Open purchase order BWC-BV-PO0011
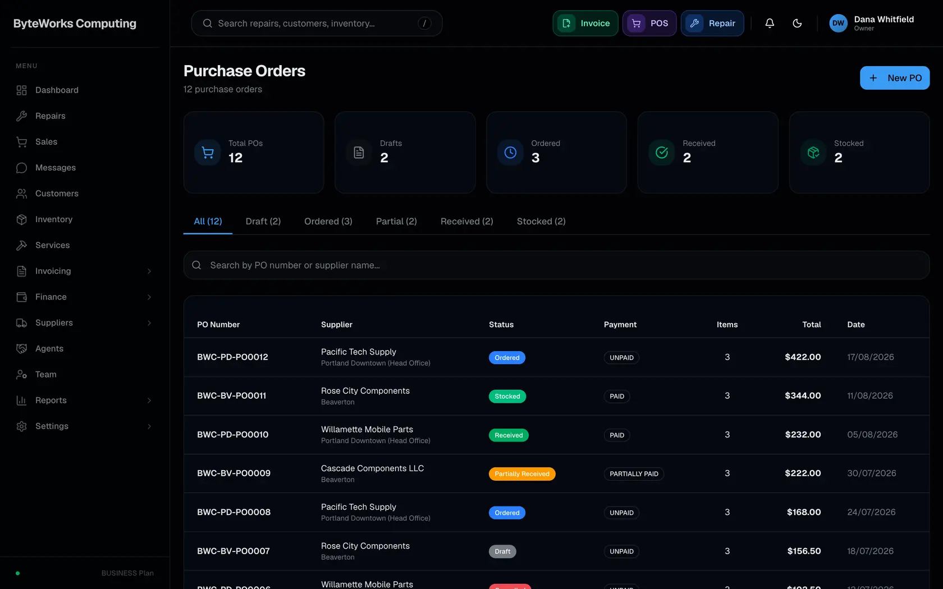Viewport: 943px width, 589px height. [232, 396]
